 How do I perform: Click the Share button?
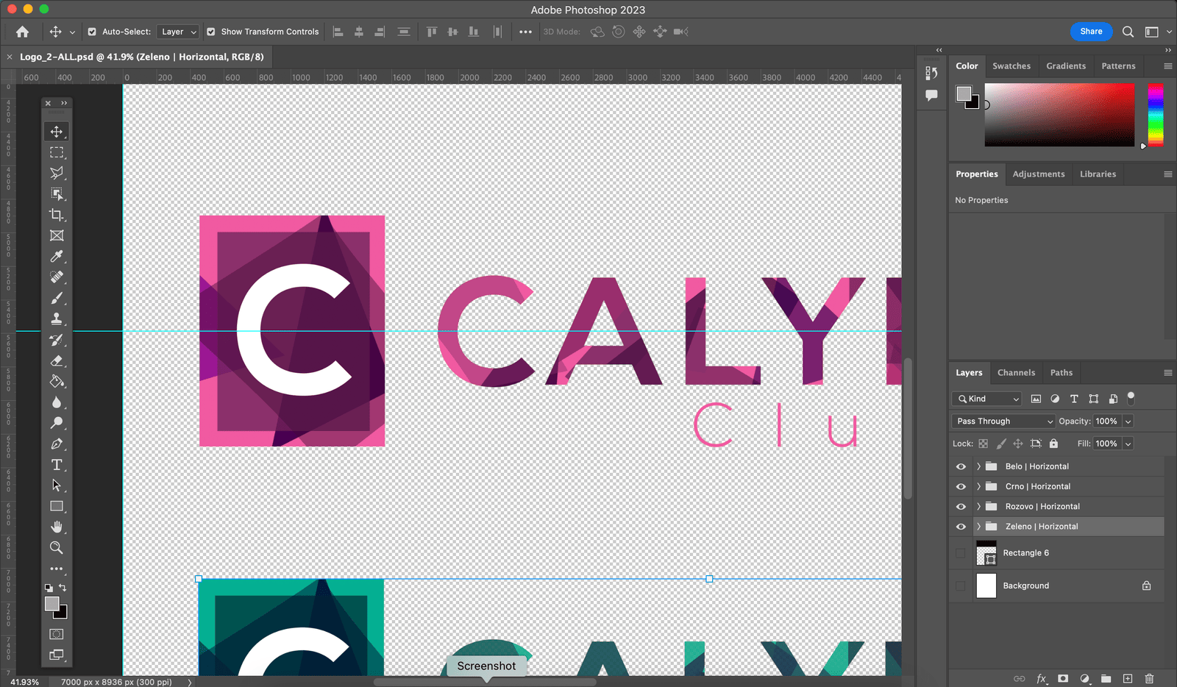point(1090,32)
